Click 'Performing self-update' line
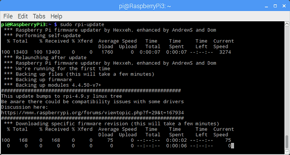 [x=42, y=36]
